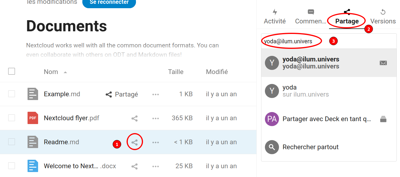
Task: Toggle the select-all files checkbox
Action: tap(11, 71)
